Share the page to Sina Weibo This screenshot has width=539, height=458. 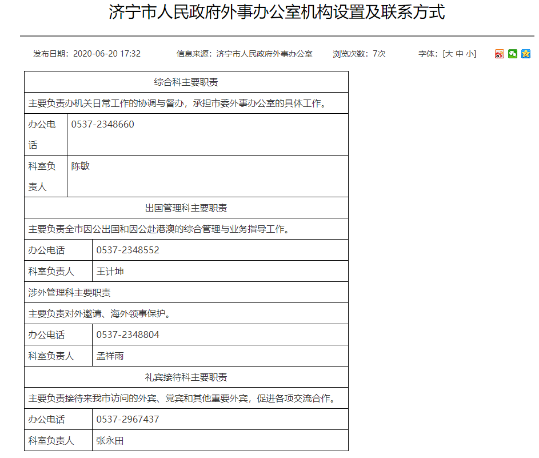[500, 54]
